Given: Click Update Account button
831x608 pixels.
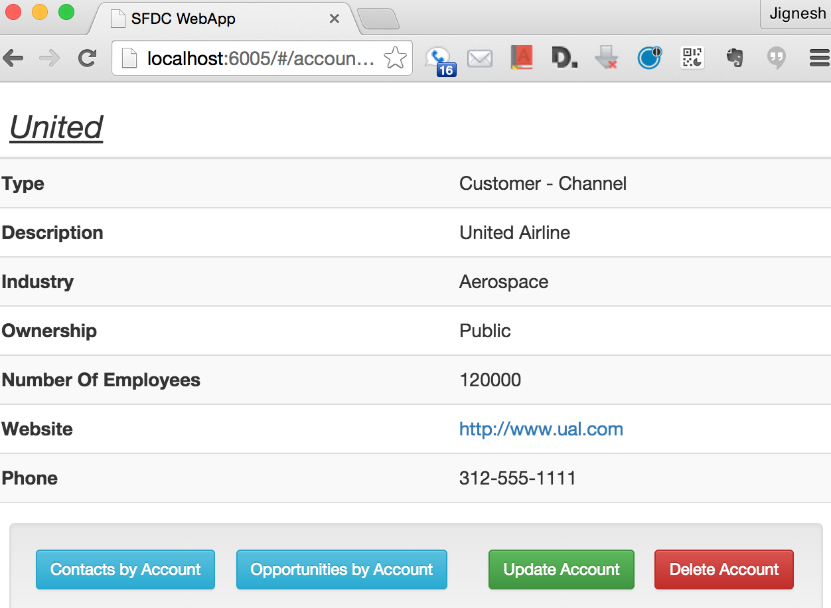Looking at the screenshot, I should [562, 570].
